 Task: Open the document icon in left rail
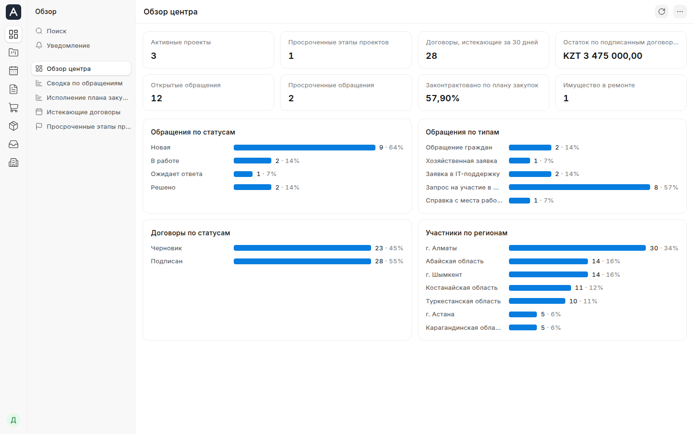coord(13,89)
